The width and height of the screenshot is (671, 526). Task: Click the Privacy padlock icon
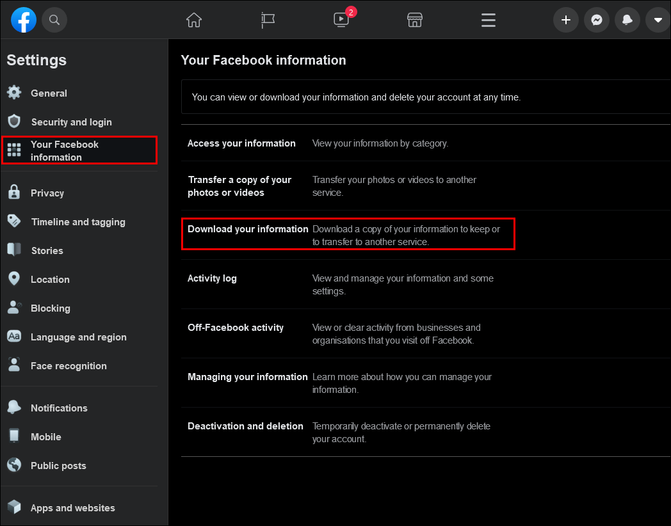tap(14, 193)
